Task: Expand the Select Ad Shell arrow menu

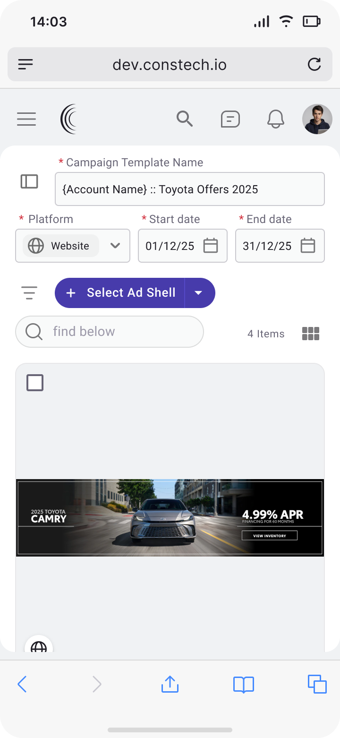Action: [199, 293]
